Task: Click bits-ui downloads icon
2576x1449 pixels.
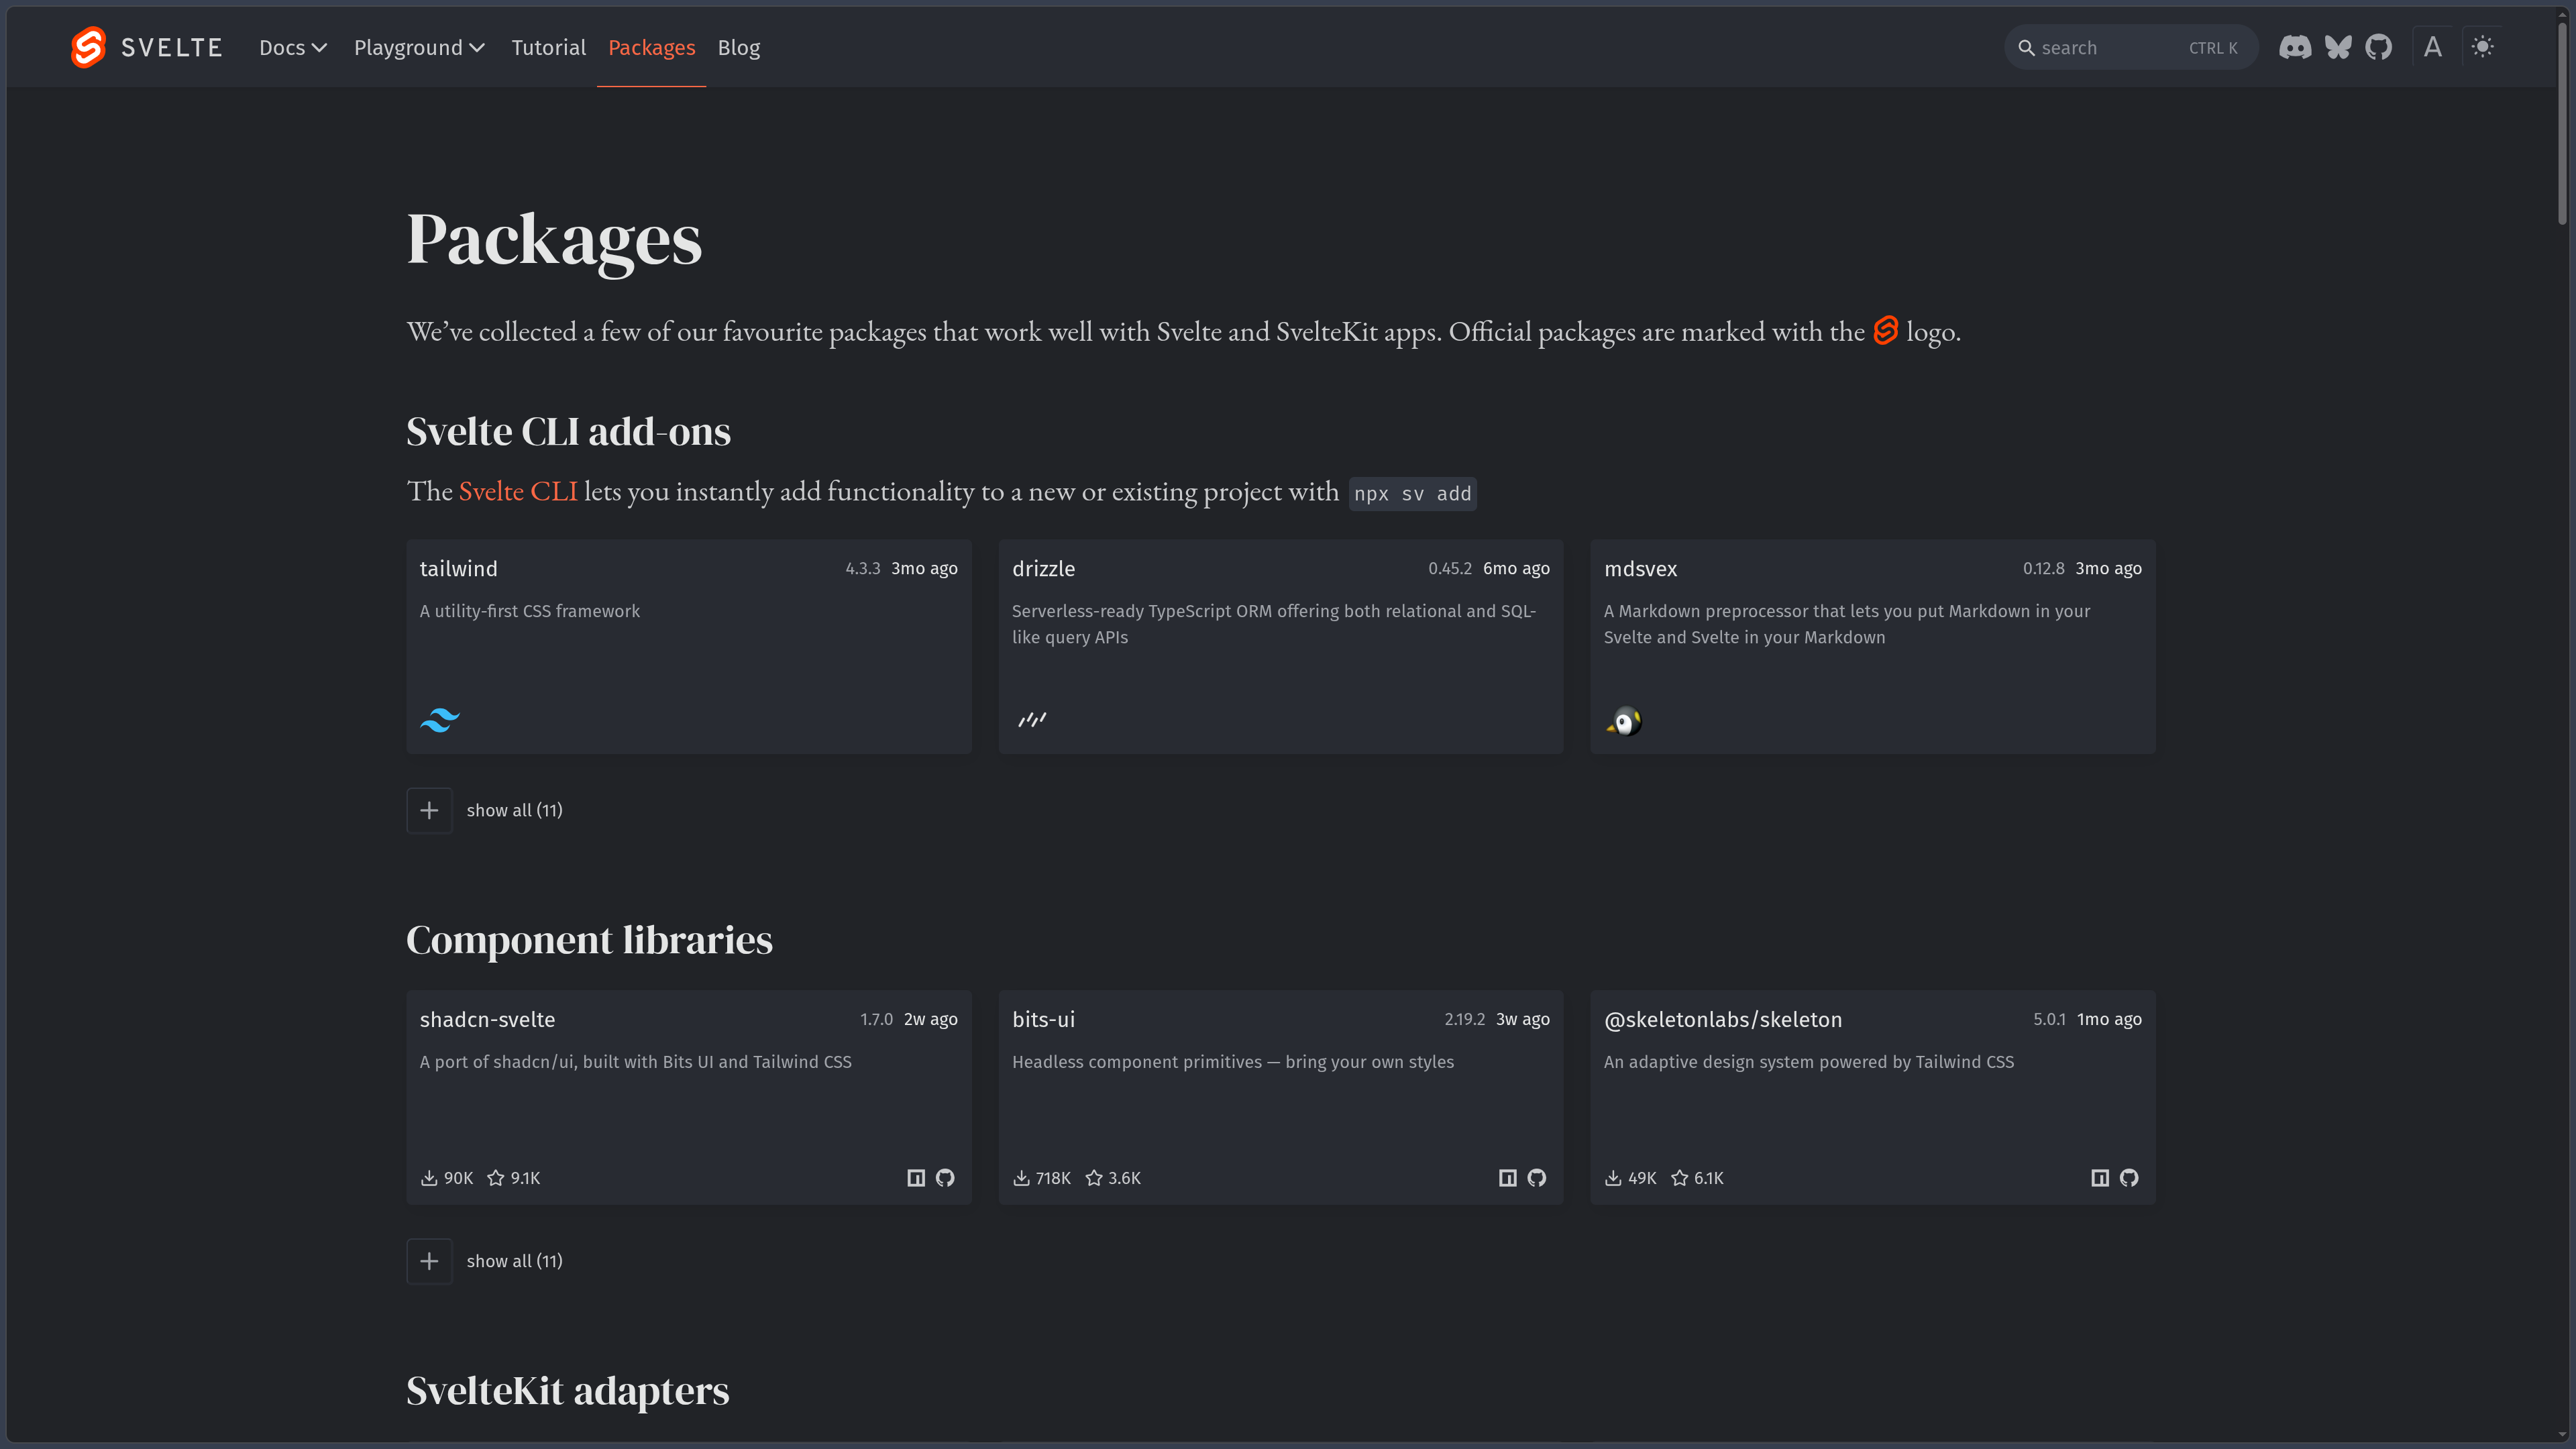Action: pos(1021,1178)
